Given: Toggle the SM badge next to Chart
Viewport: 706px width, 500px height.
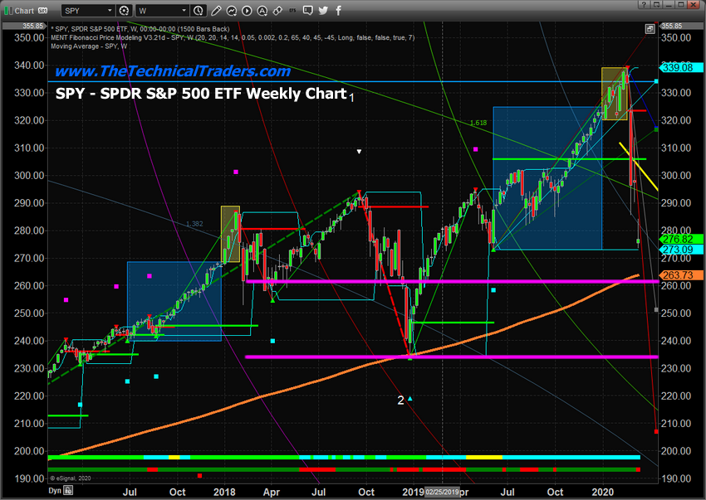Looking at the screenshot, I should coord(42,11).
